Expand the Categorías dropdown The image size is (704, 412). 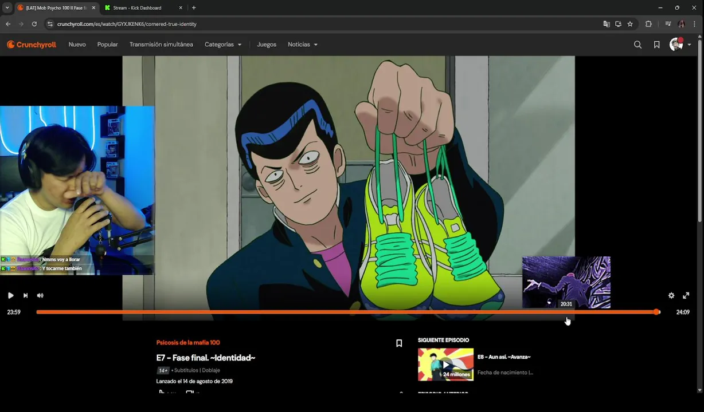point(223,45)
